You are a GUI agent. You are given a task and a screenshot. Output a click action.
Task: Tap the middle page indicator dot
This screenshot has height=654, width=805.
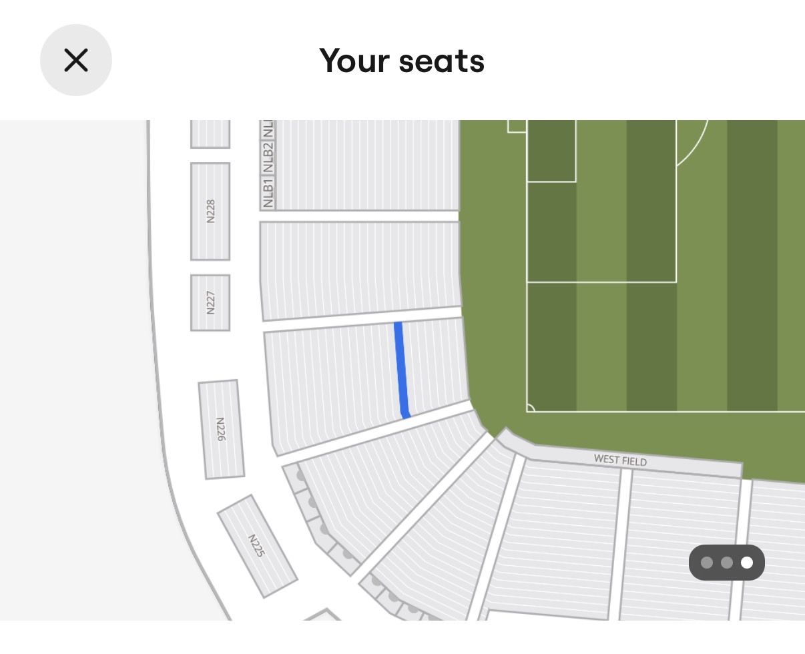tap(727, 563)
